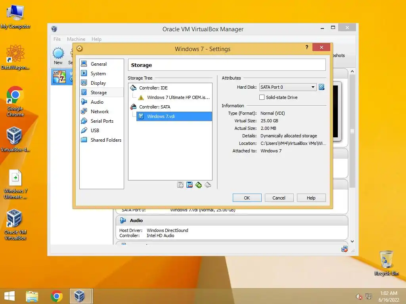Click the VirtualBox taskbar button

[80, 296]
